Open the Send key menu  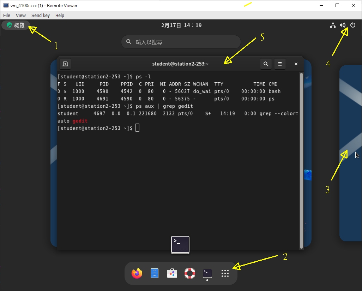click(41, 16)
